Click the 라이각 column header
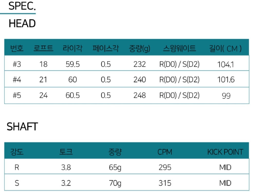257x192 pixels. 72,48
